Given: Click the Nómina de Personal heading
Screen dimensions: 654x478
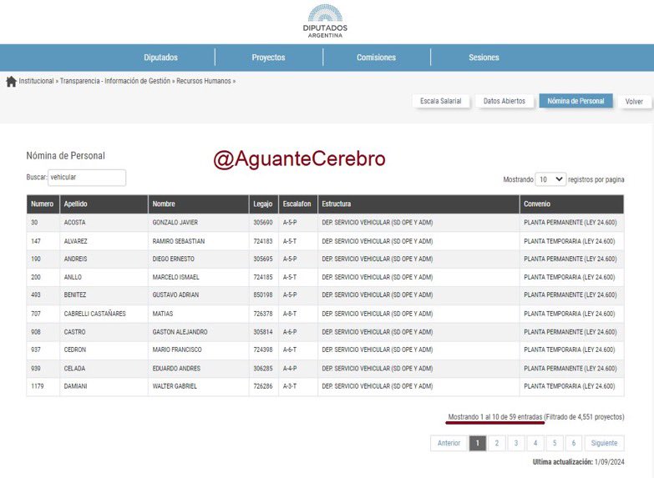Looking at the screenshot, I should pyautogui.click(x=65, y=156).
